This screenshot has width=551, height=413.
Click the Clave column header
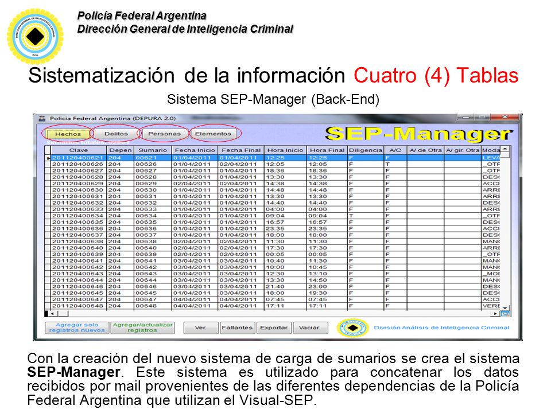click(x=79, y=150)
